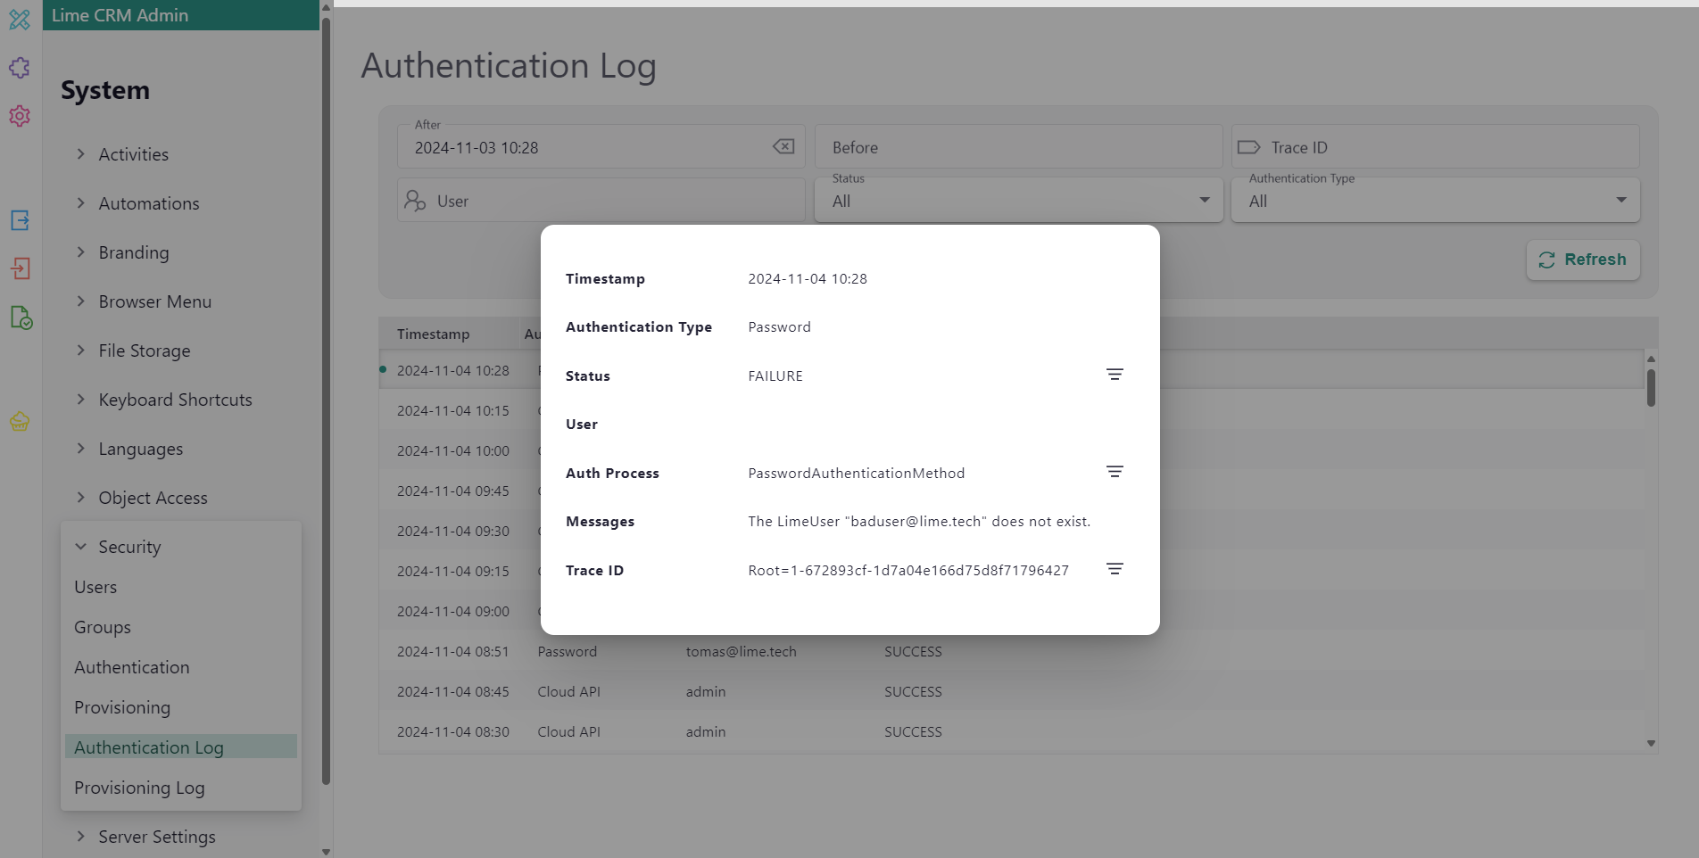This screenshot has width=1699, height=858.
Task: Open the Authentication Type dropdown
Action: (1434, 201)
